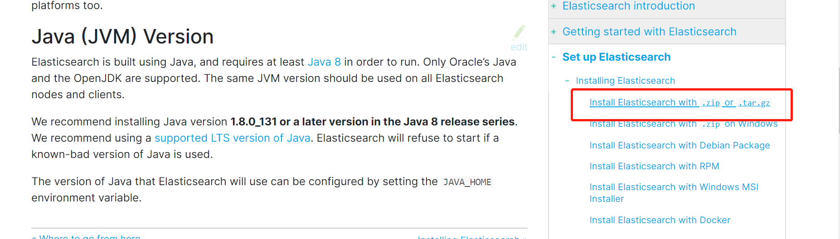Open the Installing Elasticsearch page link
Image resolution: width=840 pixels, height=239 pixels.
(x=625, y=81)
